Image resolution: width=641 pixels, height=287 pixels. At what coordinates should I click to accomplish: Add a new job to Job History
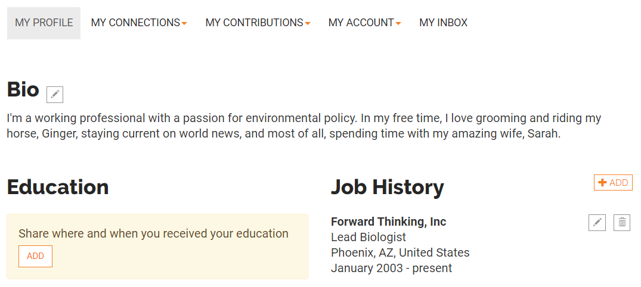pyautogui.click(x=613, y=182)
